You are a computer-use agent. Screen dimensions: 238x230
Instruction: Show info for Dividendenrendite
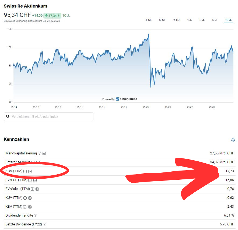coord(36,215)
